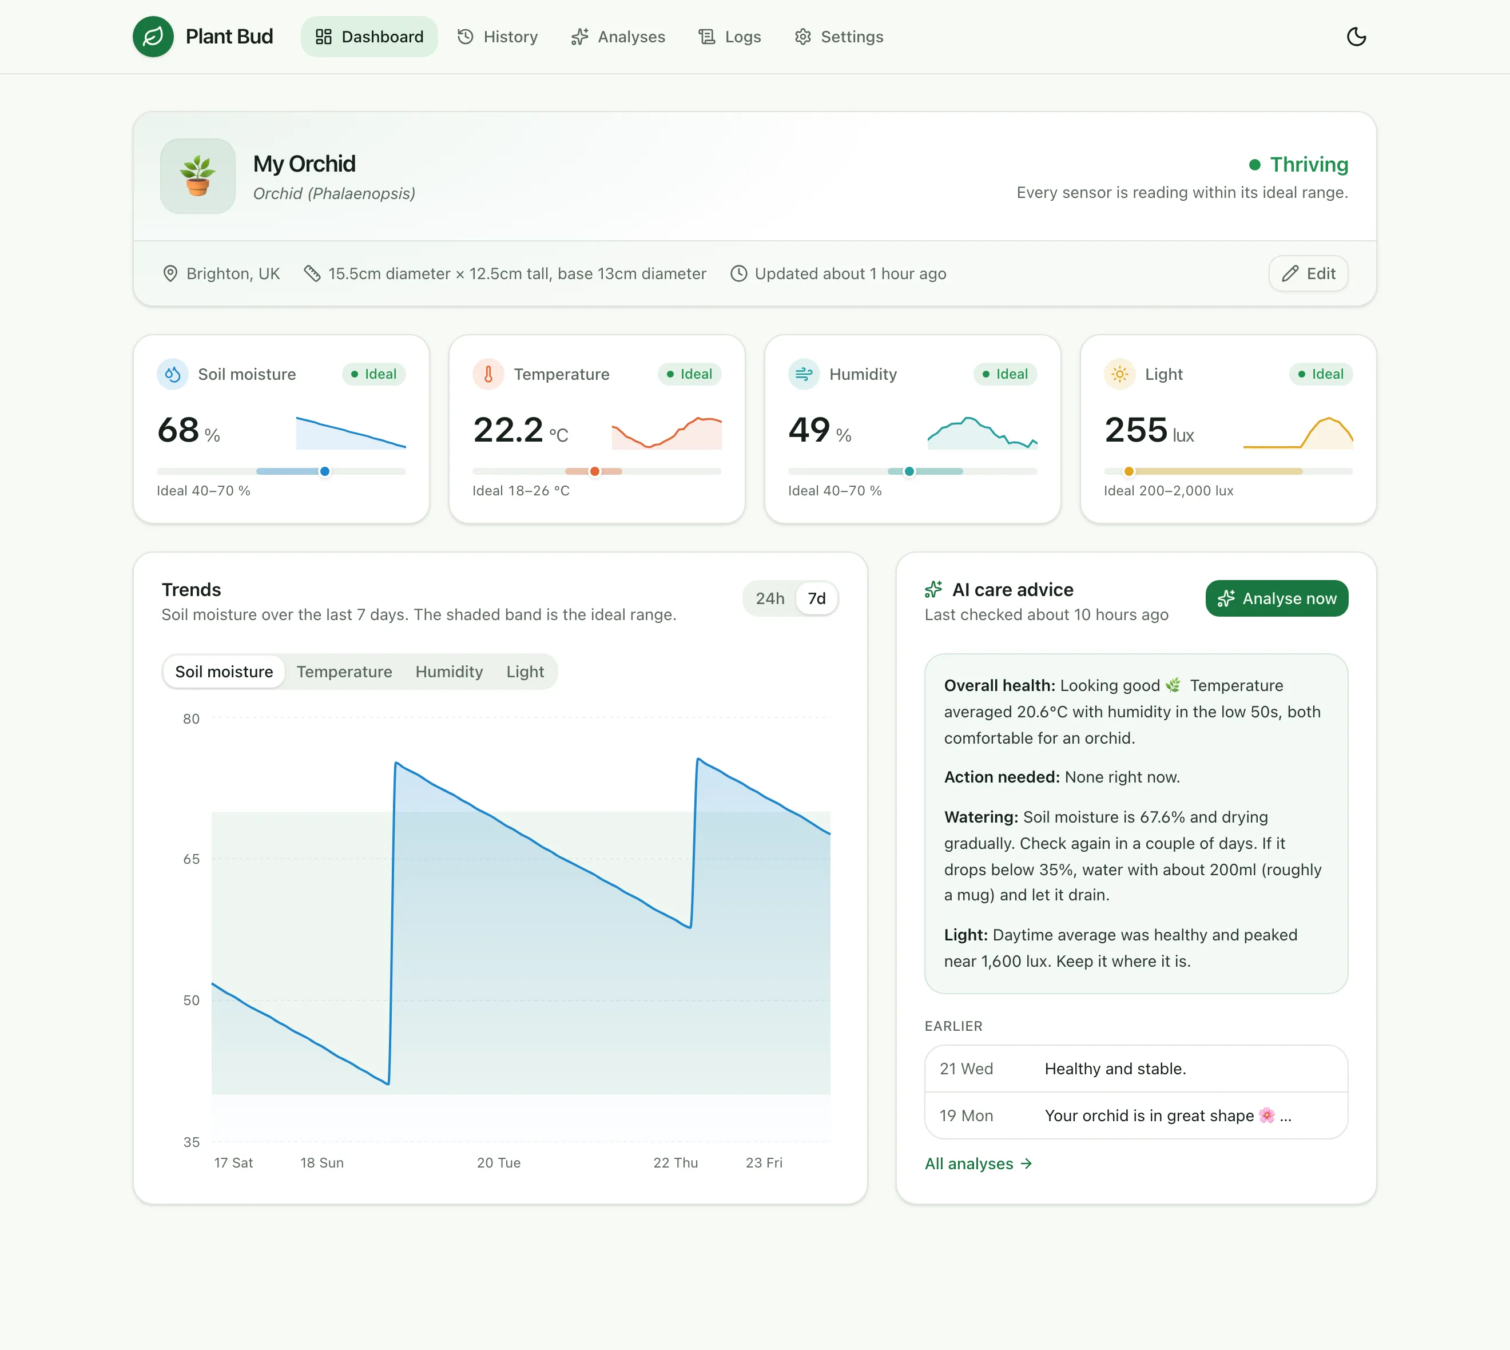Image resolution: width=1510 pixels, height=1350 pixels.
Task: Click the 255 lux reading
Action: (x=1149, y=430)
